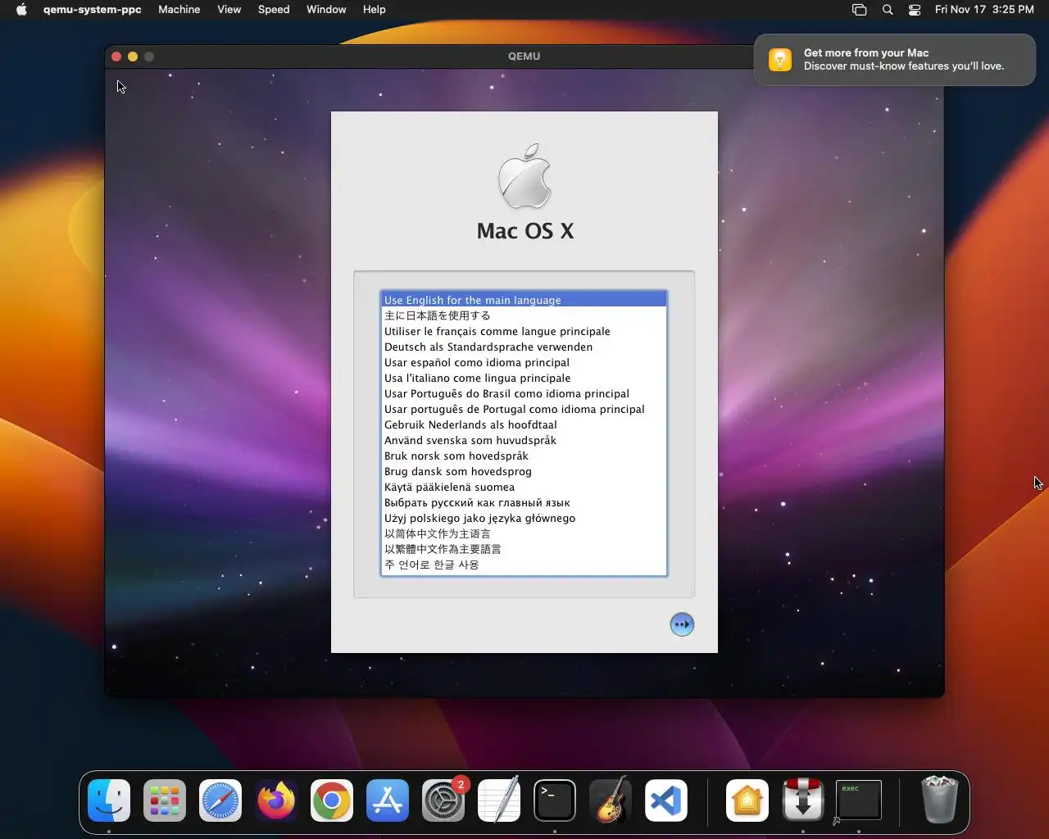Open System Settings from the Dock
Viewport: 1049px width, 839px height.
pyautogui.click(x=443, y=800)
